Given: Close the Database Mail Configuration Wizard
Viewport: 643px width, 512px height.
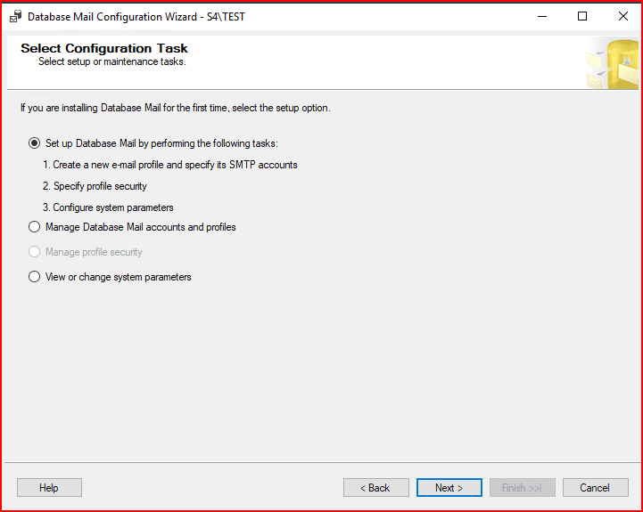Looking at the screenshot, I should 622,16.
